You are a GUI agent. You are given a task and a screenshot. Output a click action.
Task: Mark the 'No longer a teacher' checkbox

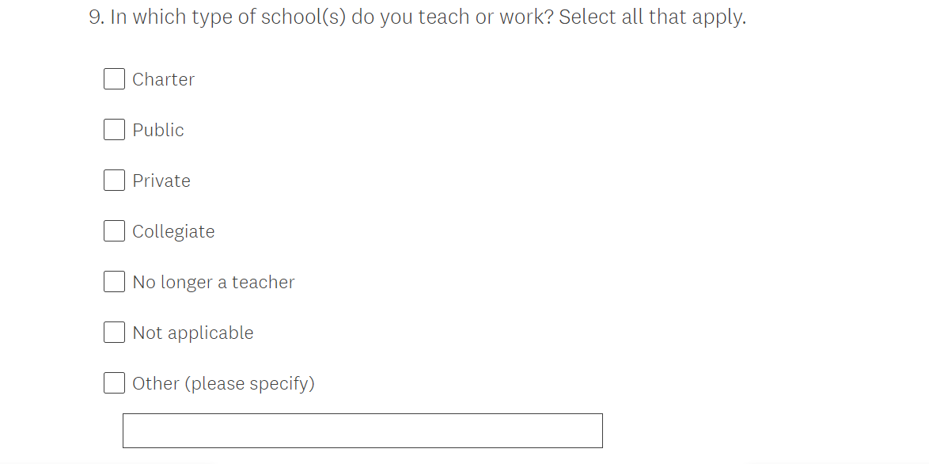pyautogui.click(x=114, y=282)
